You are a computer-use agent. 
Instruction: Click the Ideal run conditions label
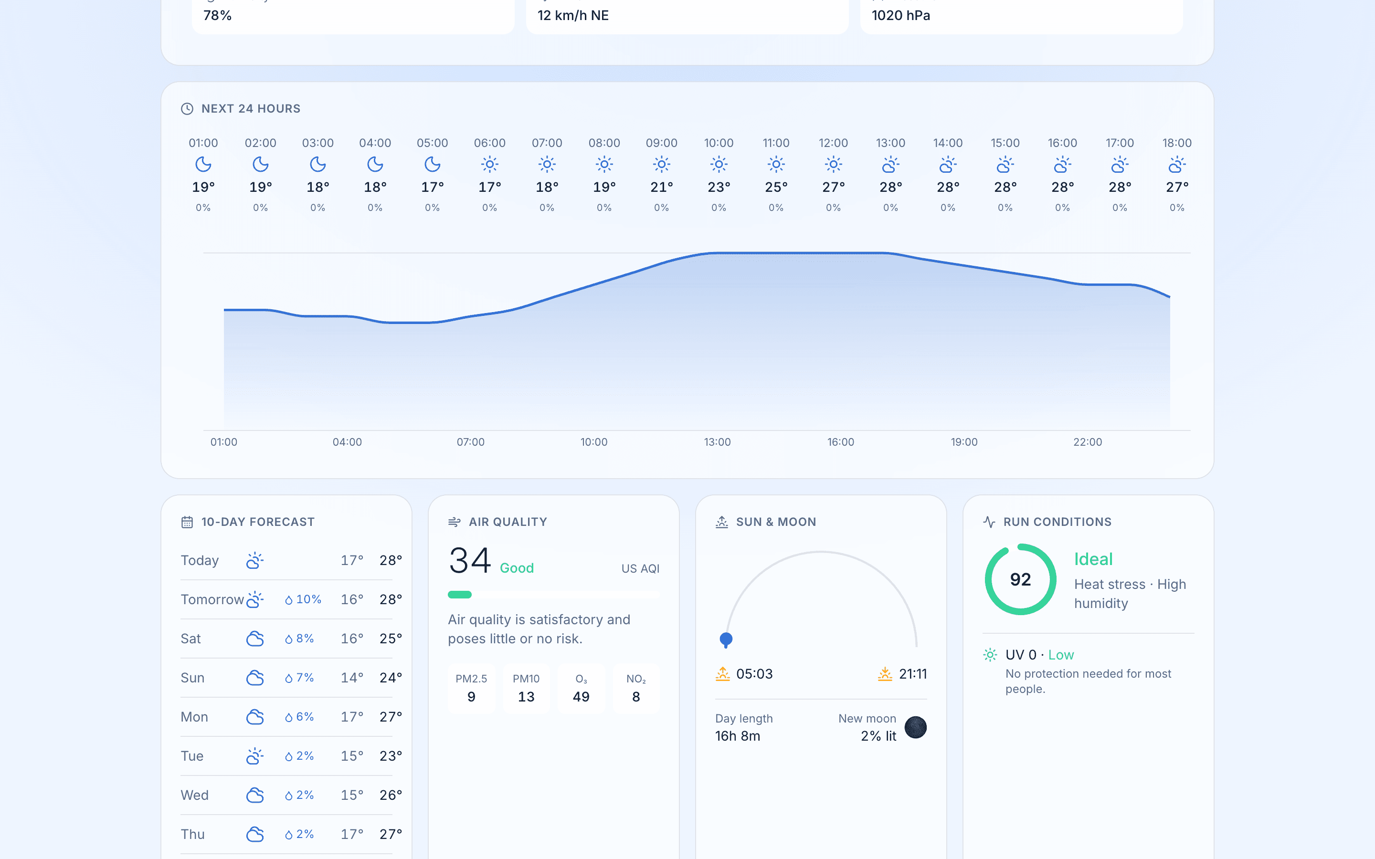1093,559
